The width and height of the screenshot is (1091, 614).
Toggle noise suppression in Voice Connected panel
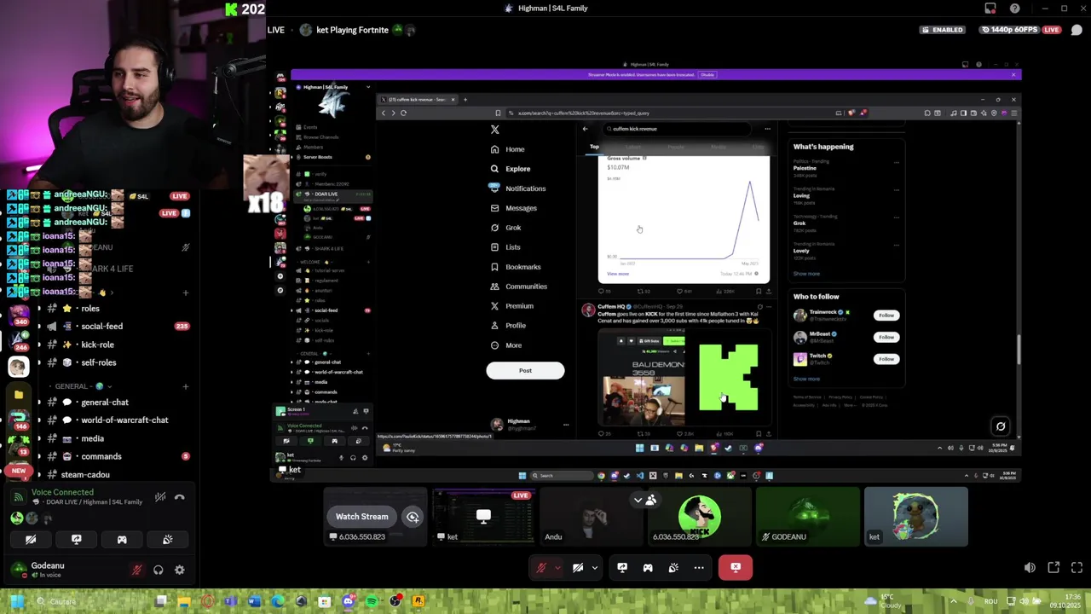coord(160,497)
